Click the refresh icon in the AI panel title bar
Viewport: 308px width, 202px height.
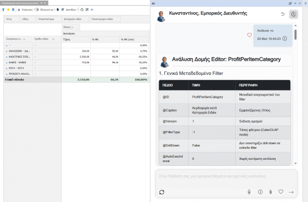[x=290, y=3]
